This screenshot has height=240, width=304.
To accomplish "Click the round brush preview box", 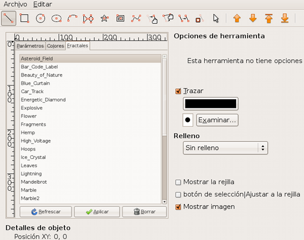I will tap(187, 120).
